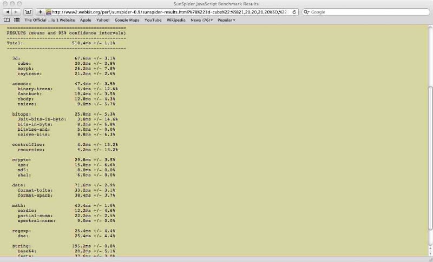This screenshot has width=433, height=262.
Task: Click the 'math:' category row
Action: 64,206
